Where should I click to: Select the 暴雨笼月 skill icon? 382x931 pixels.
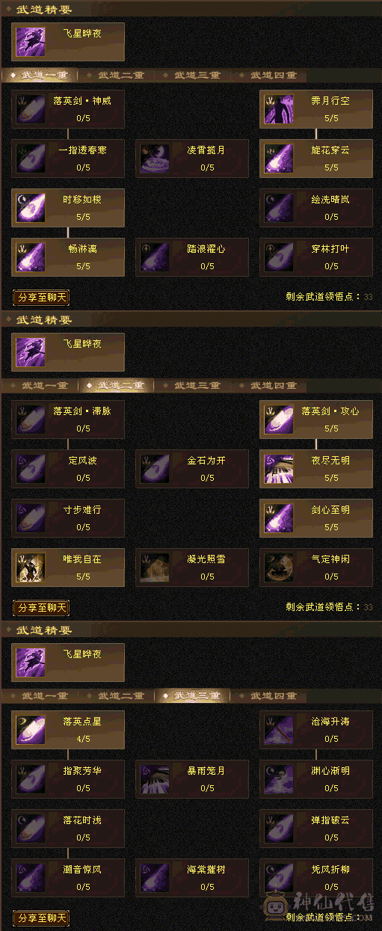pyautogui.click(x=155, y=779)
